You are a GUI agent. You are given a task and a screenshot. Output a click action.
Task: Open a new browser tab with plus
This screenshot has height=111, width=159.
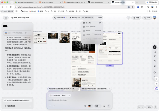(x=137, y=2)
